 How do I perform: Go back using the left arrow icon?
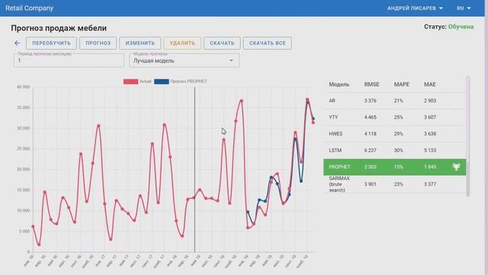tap(17, 43)
